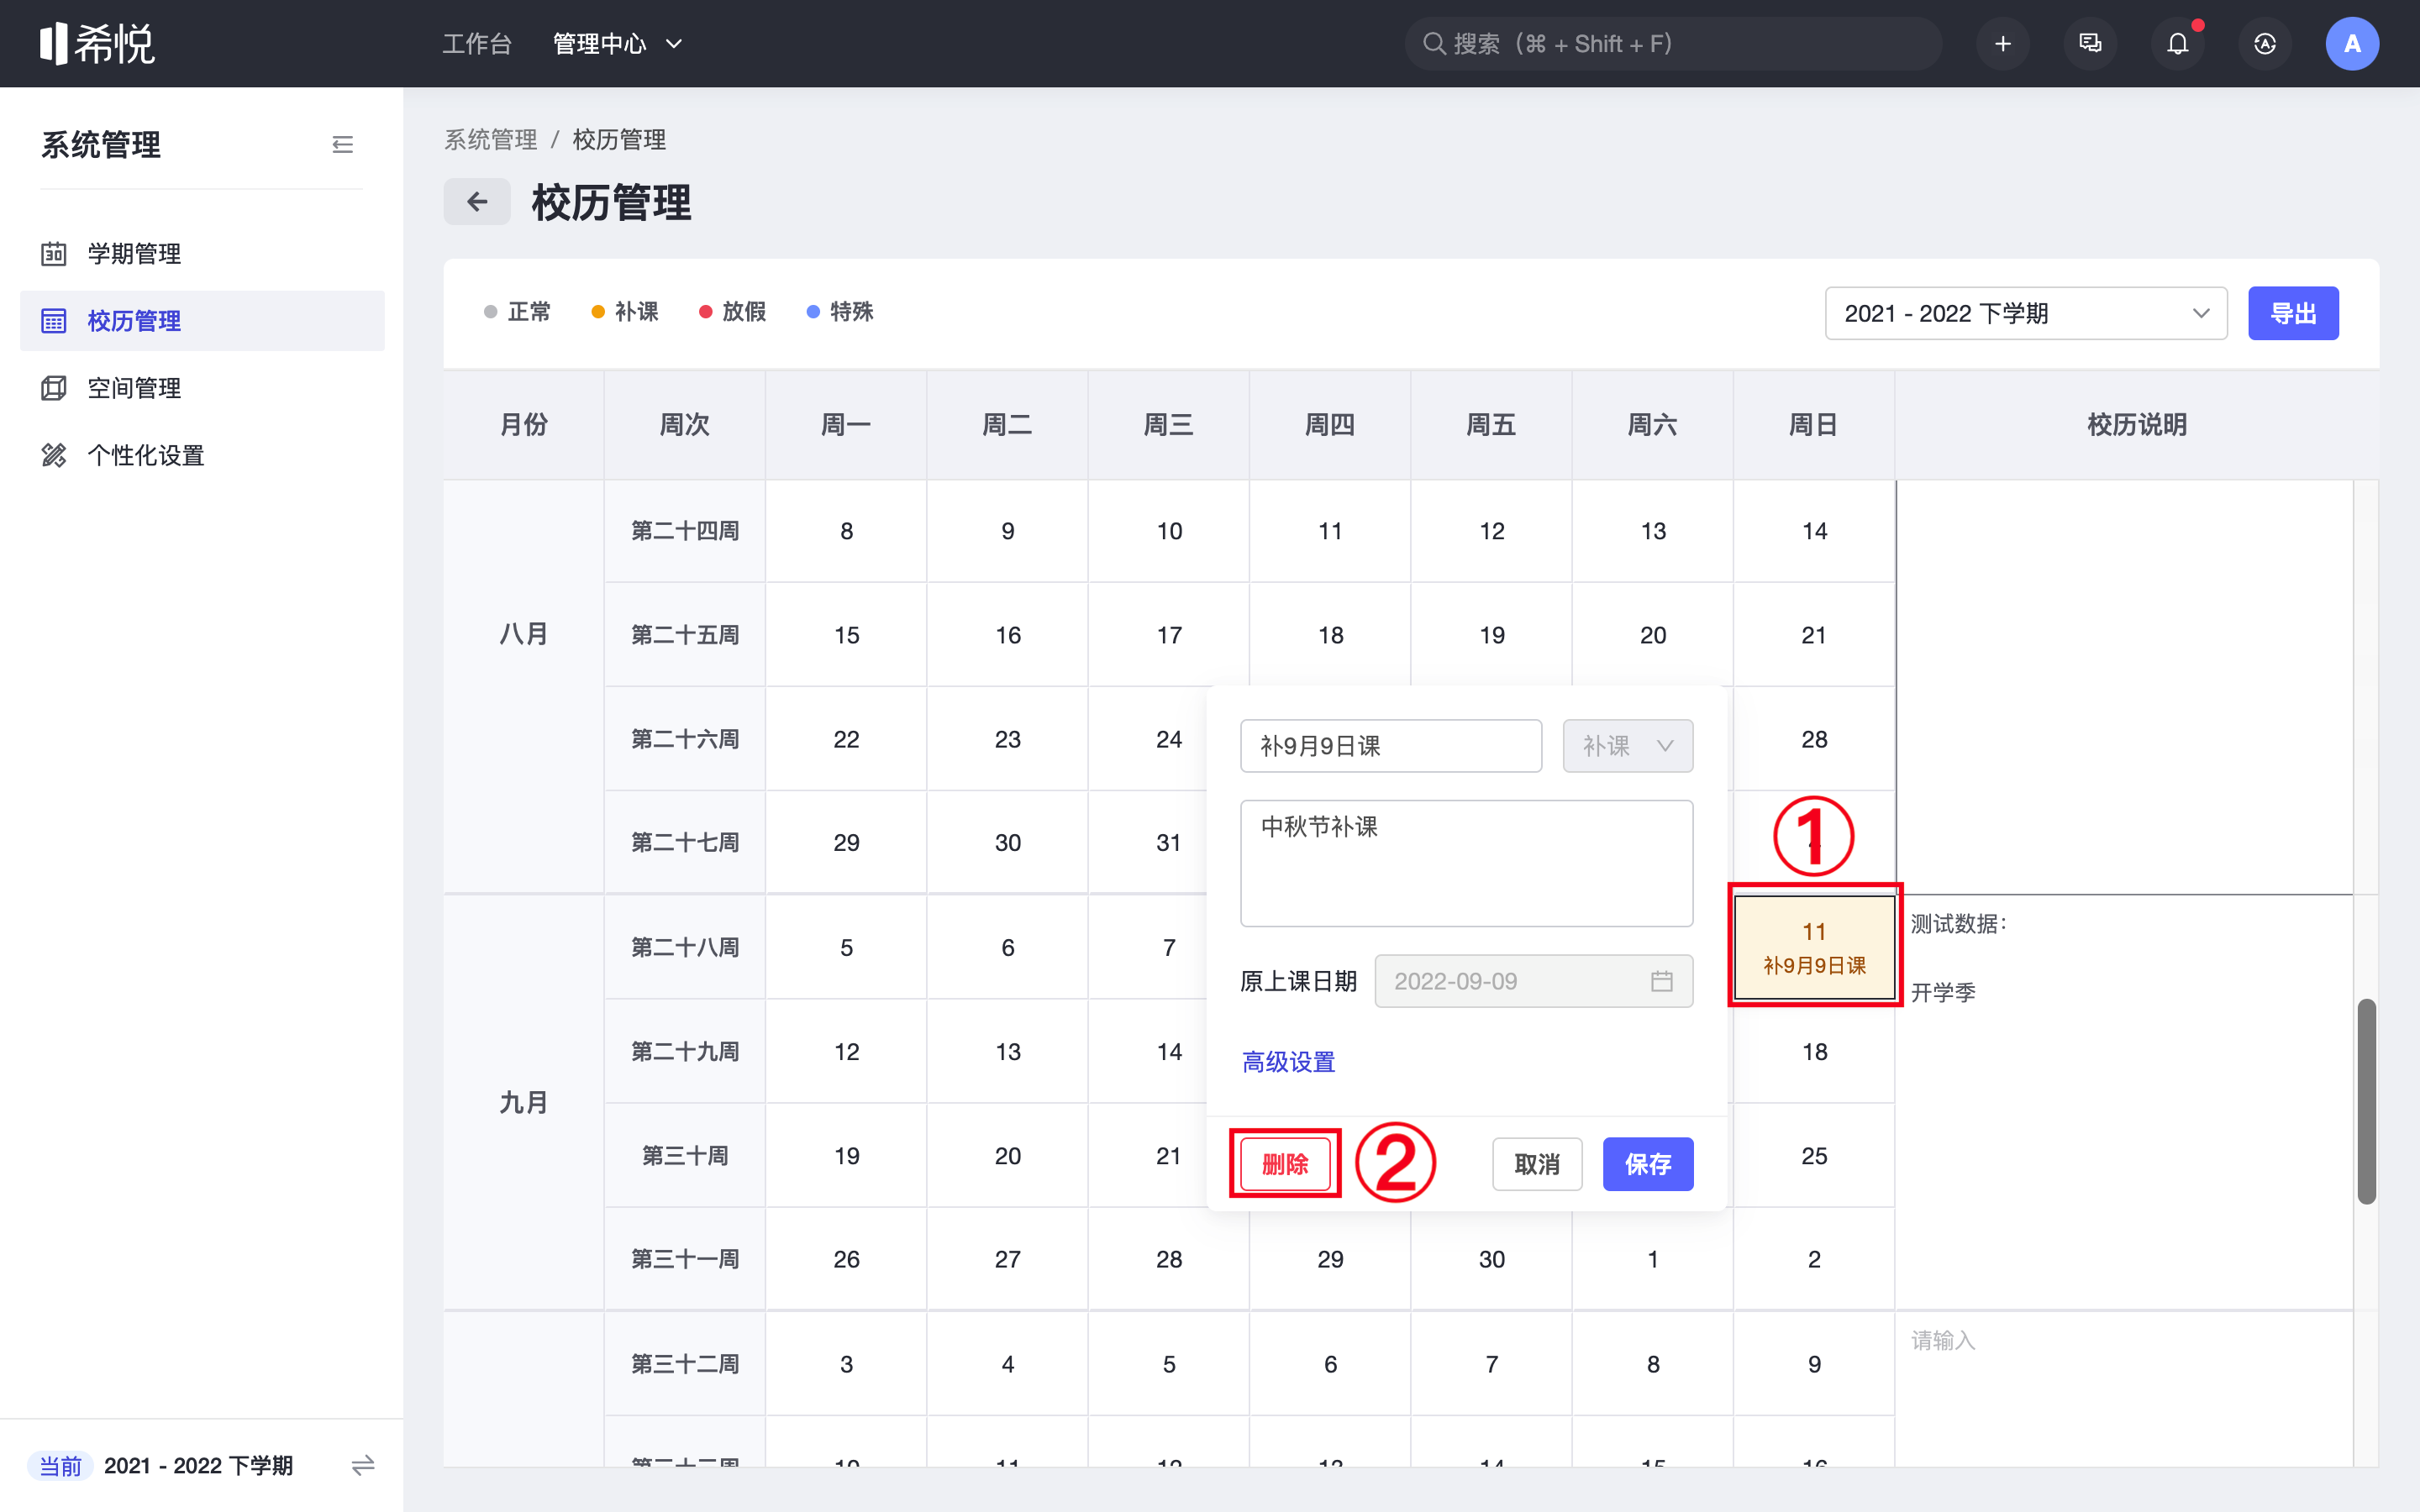This screenshot has height=1512, width=2420.
Task: Click day 20 in 第二十五周 Saturday column
Action: [x=1653, y=635]
